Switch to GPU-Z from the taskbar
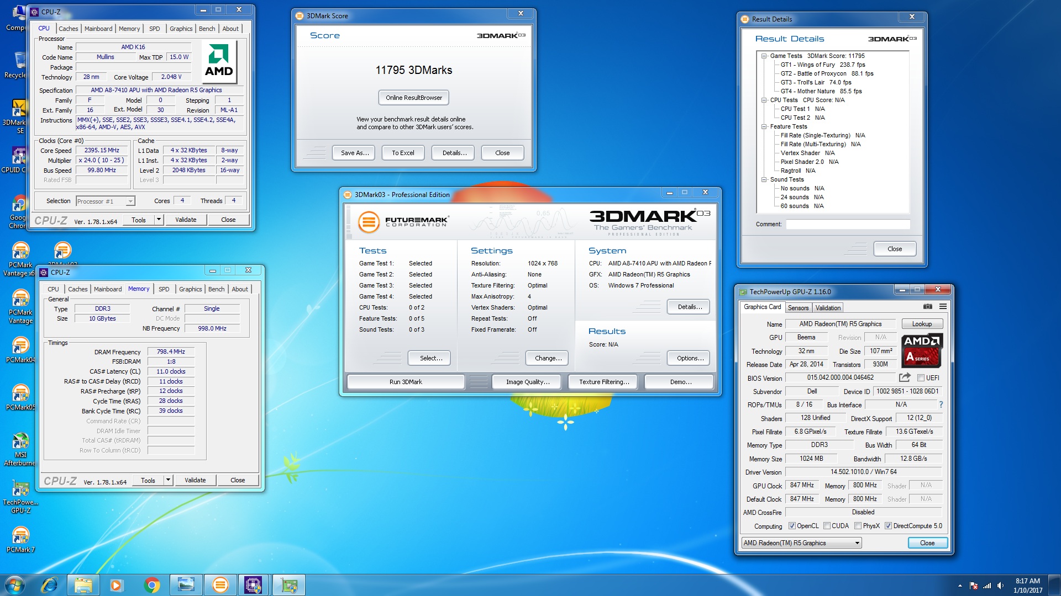Image resolution: width=1061 pixels, height=596 pixels. [288, 585]
